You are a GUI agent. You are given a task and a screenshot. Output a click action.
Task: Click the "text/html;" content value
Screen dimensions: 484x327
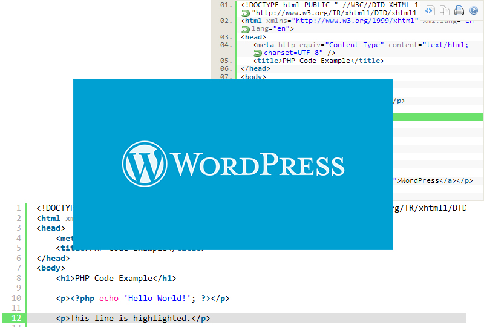coord(445,45)
